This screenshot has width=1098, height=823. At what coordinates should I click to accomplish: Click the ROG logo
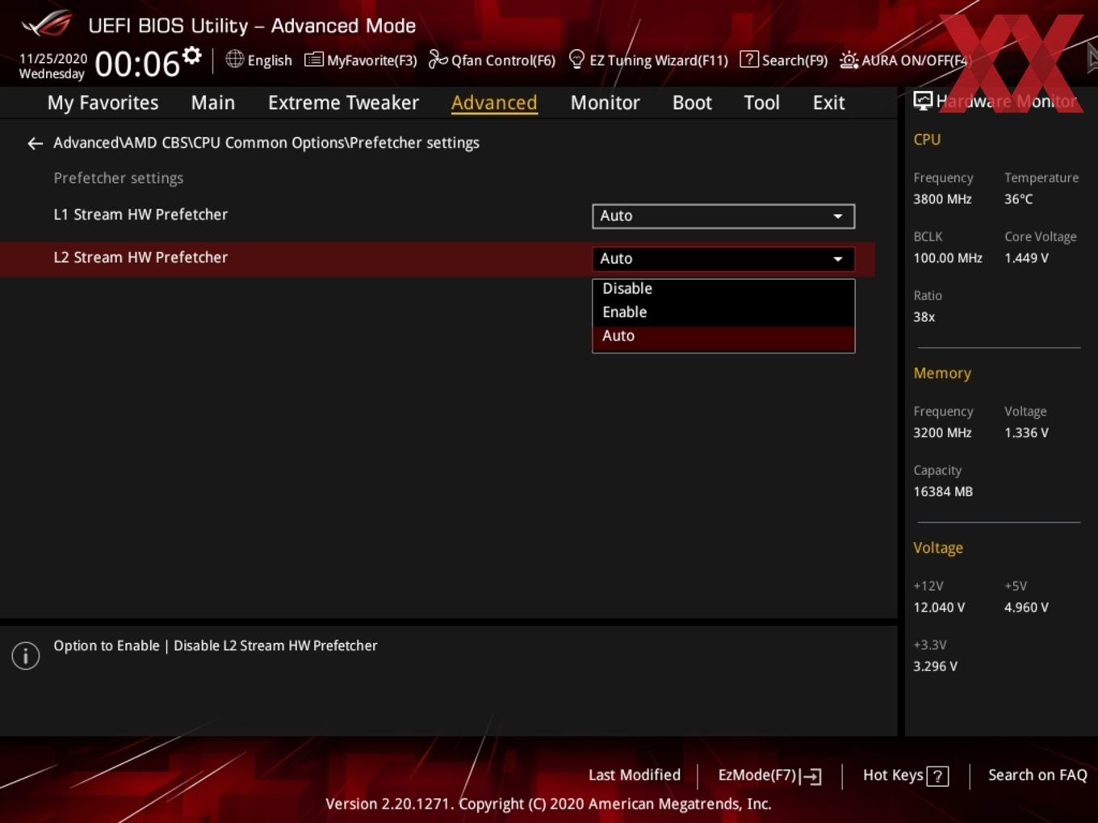pos(47,24)
